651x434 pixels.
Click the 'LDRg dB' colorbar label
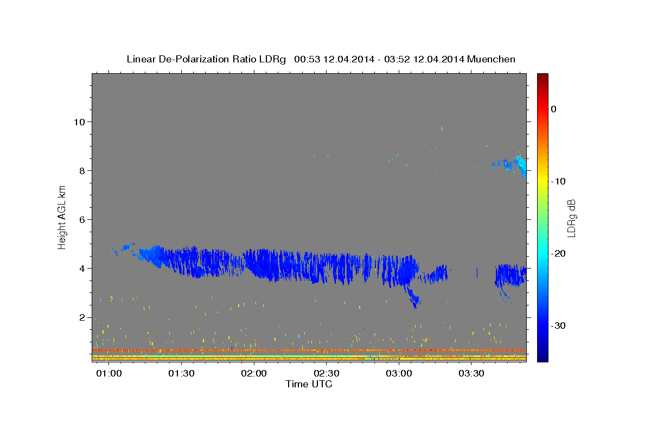point(571,218)
